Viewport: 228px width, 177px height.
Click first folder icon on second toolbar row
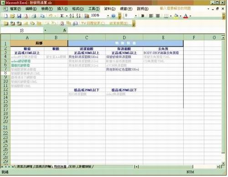click(6, 23)
